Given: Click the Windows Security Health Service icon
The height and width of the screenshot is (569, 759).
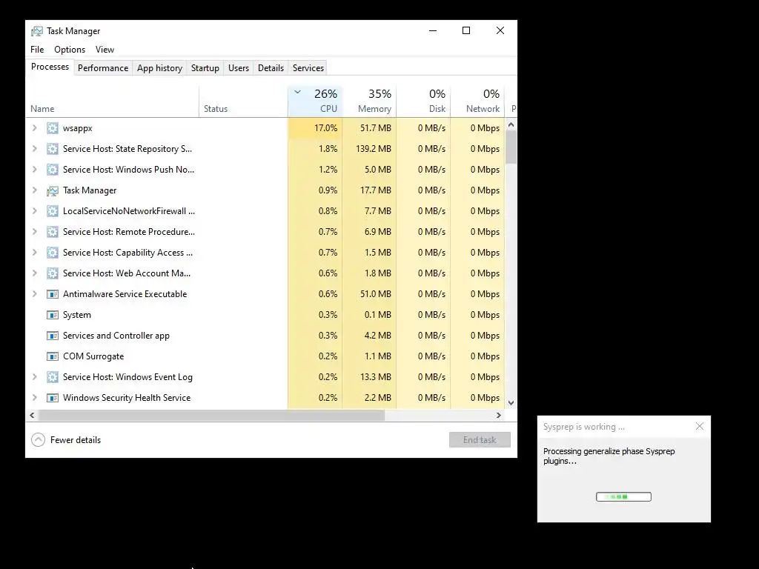Looking at the screenshot, I should 53,398.
